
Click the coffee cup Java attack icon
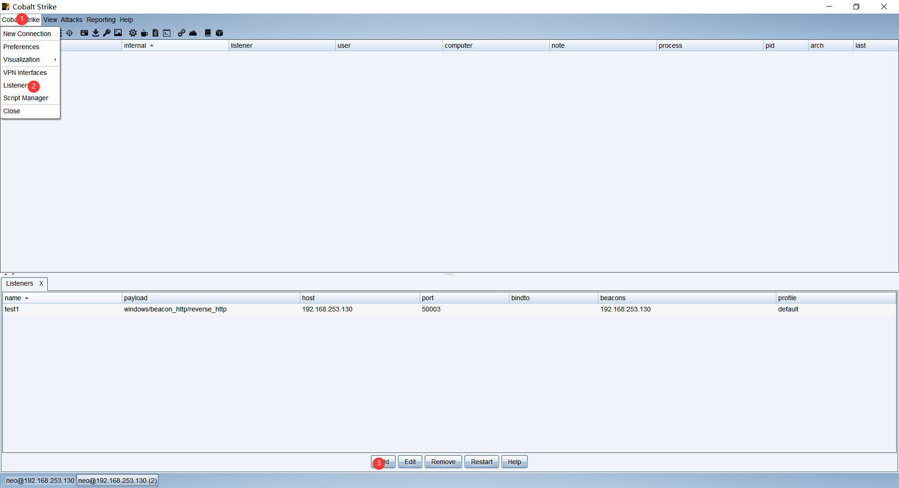144,33
